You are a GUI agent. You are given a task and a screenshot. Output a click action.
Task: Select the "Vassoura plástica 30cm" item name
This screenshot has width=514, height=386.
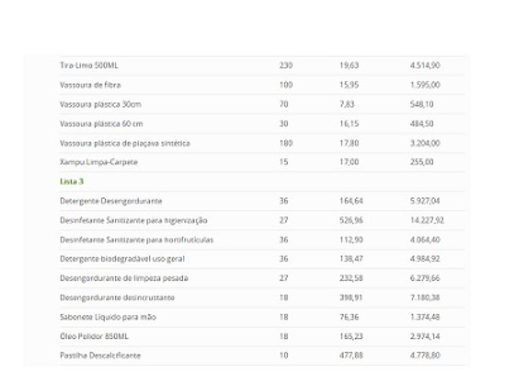pyautogui.click(x=100, y=104)
